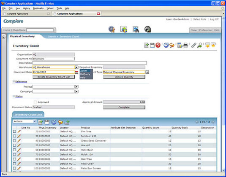Open the Bookmarks menu in Firefox

point(38,8)
